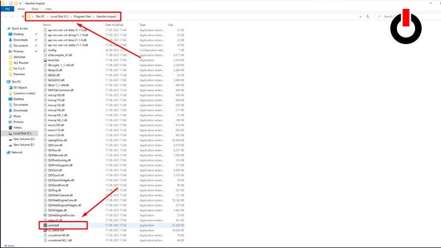441x248 pixels.
Task: Click the Quick access star icon
Action: (x=8, y=29)
